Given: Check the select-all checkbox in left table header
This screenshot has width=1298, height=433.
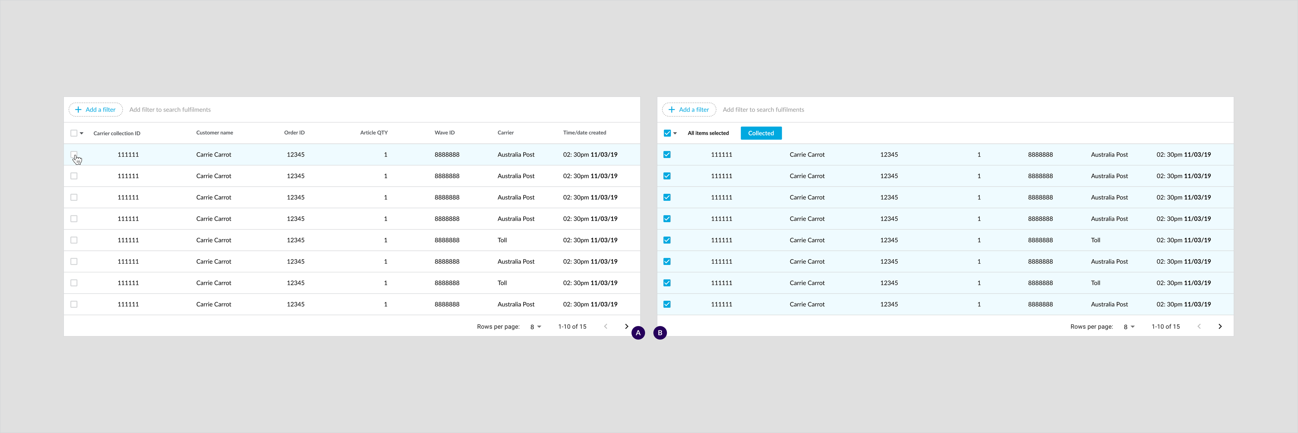Looking at the screenshot, I should click(74, 133).
